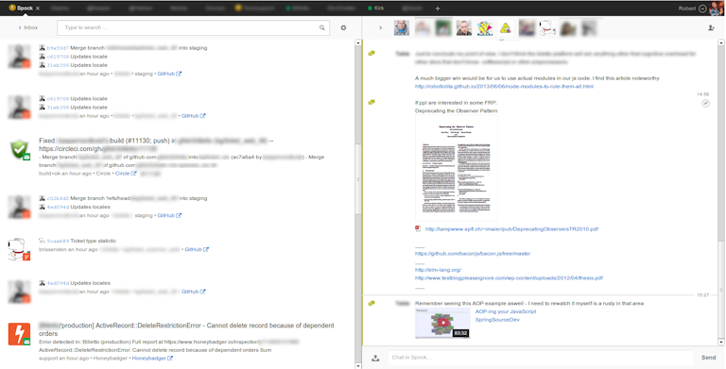Click chat scrollbar down arrow
Screen dimensions: 726x369
coord(721,343)
